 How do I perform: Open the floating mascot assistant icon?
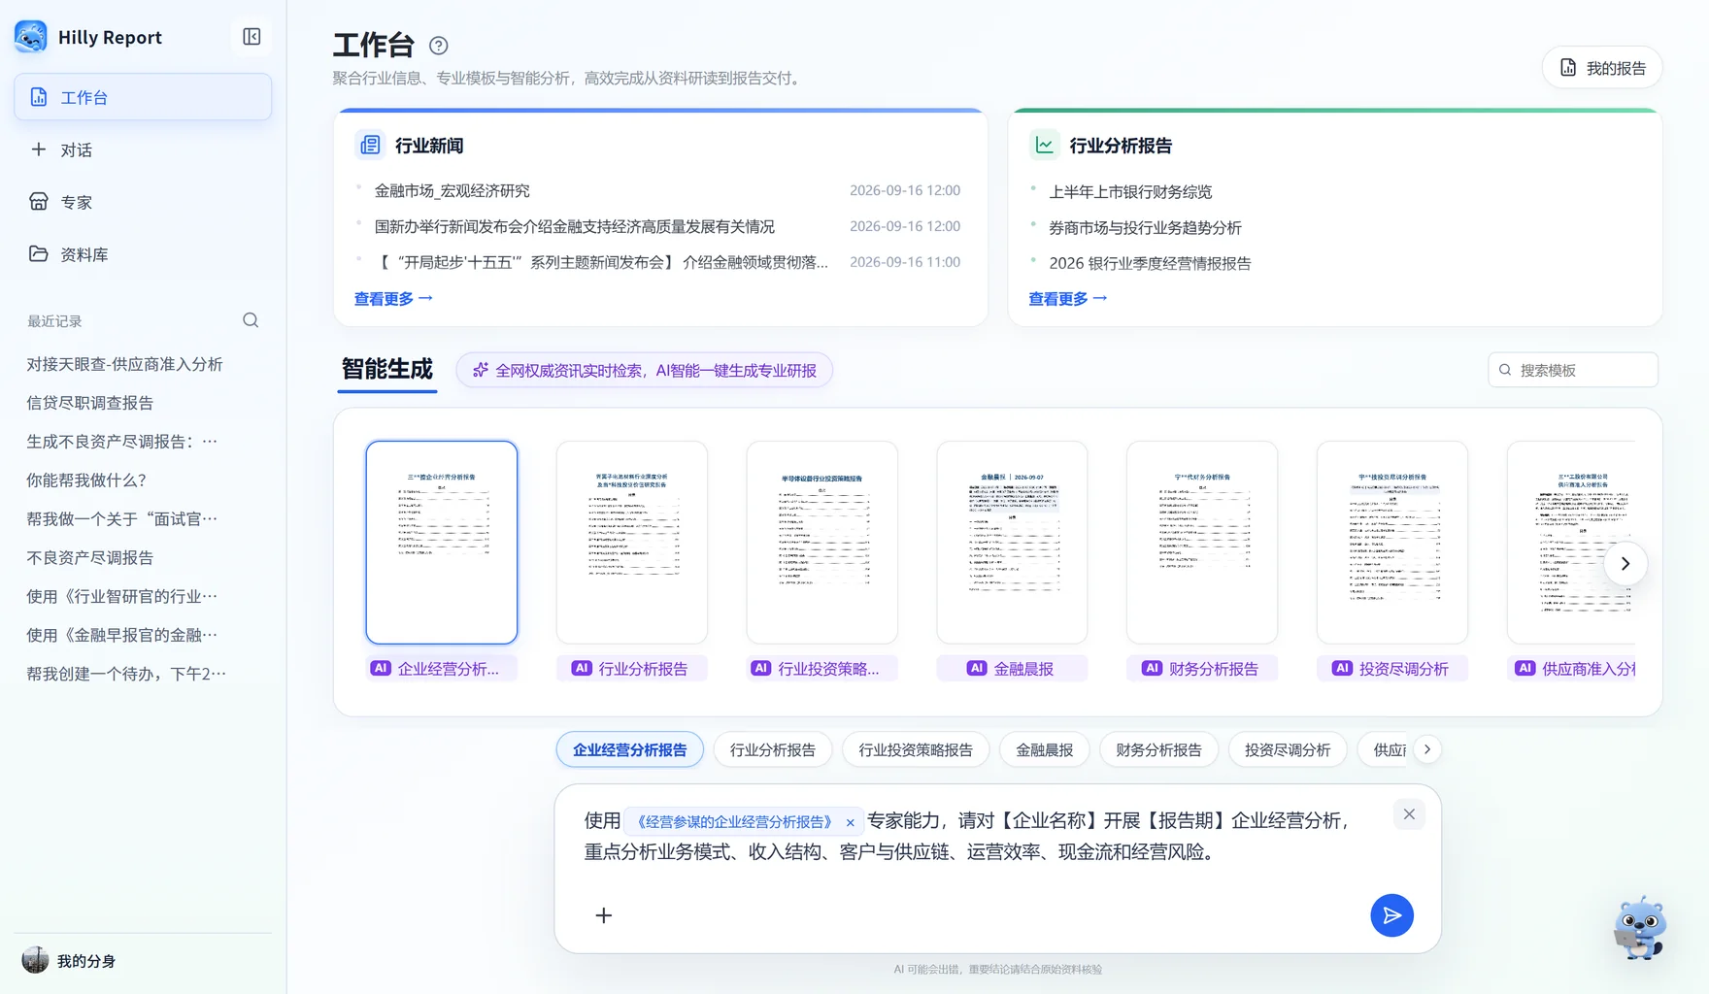pos(1640,928)
